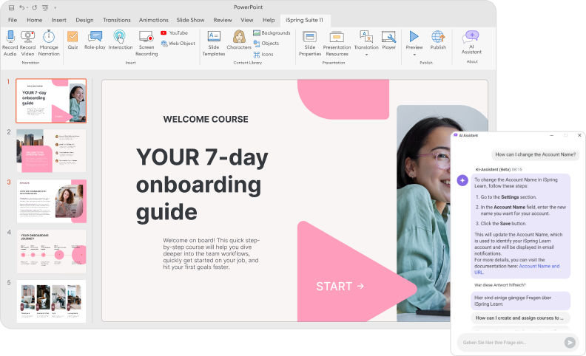Add an Interaction
This screenshot has height=356, width=586.
[x=121, y=41]
